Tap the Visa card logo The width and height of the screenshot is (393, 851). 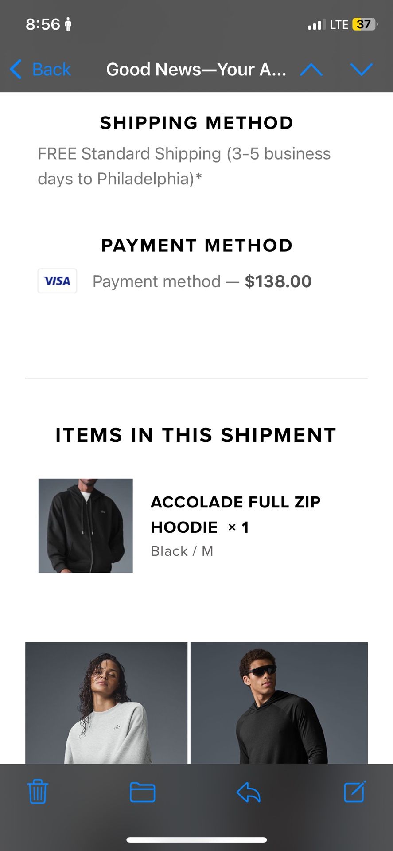click(57, 281)
